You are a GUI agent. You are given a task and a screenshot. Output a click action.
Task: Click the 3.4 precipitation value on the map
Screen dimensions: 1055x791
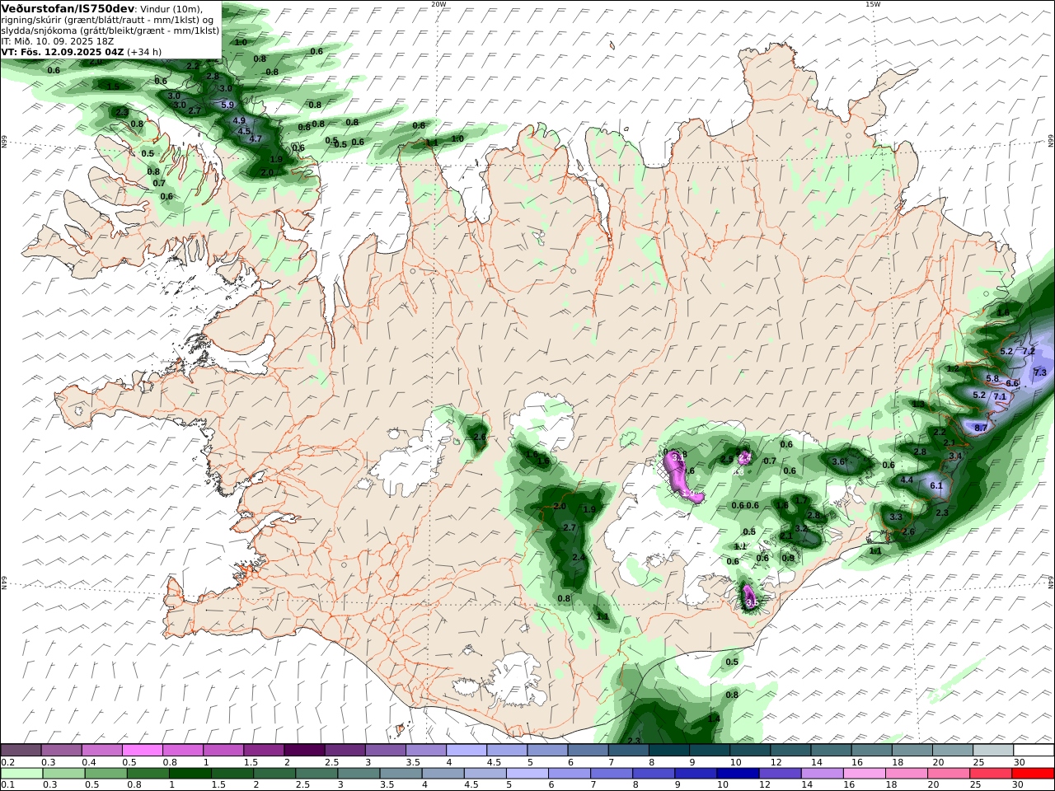click(955, 456)
